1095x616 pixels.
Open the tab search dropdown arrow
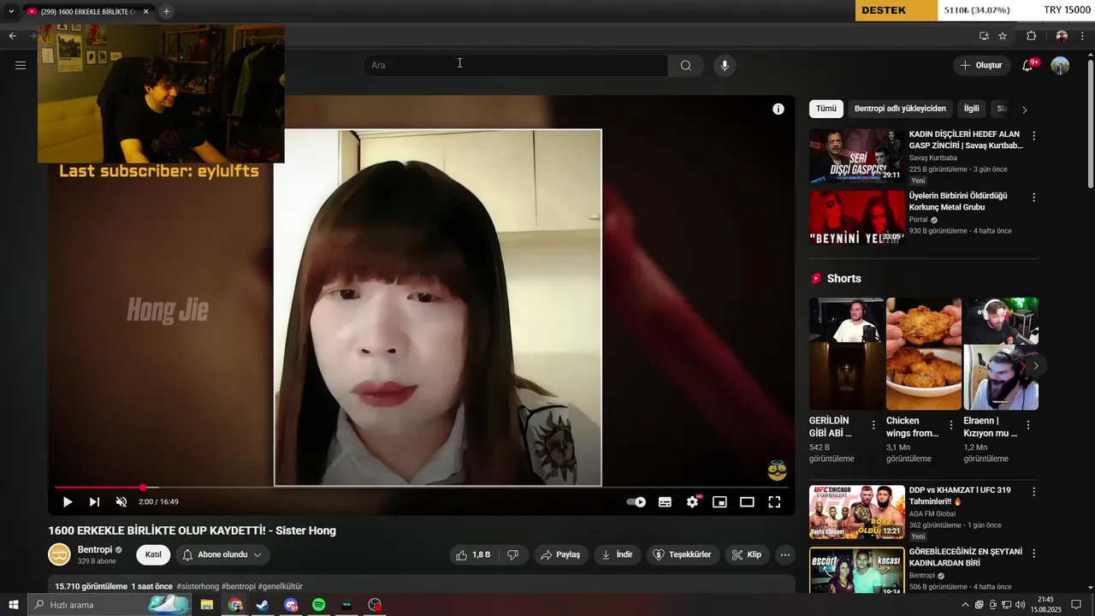click(11, 11)
